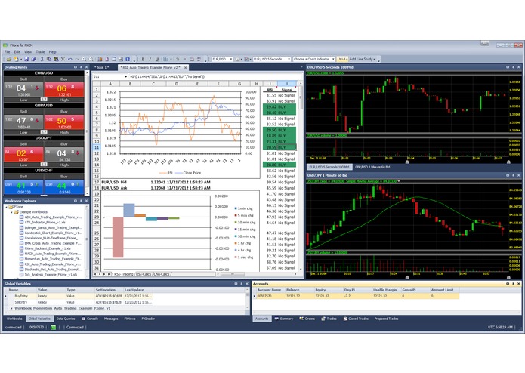The image size is (525, 373).
Task: Click the Chg-Calcs sheet tab
Action: point(162,274)
